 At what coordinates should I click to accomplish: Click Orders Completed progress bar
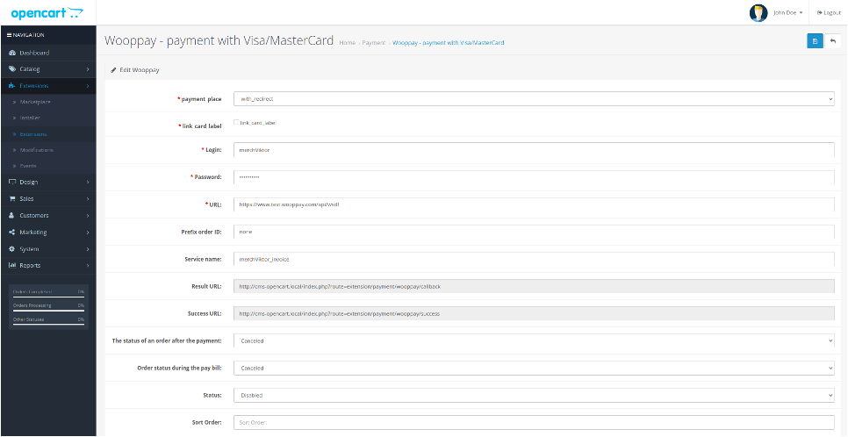[x=48, y=297]
